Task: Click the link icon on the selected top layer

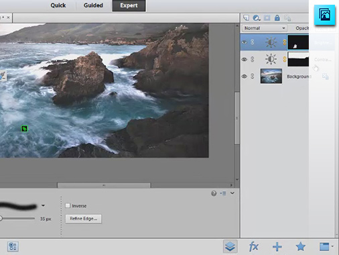Action: pyautogui.click(x=253, y=42)
